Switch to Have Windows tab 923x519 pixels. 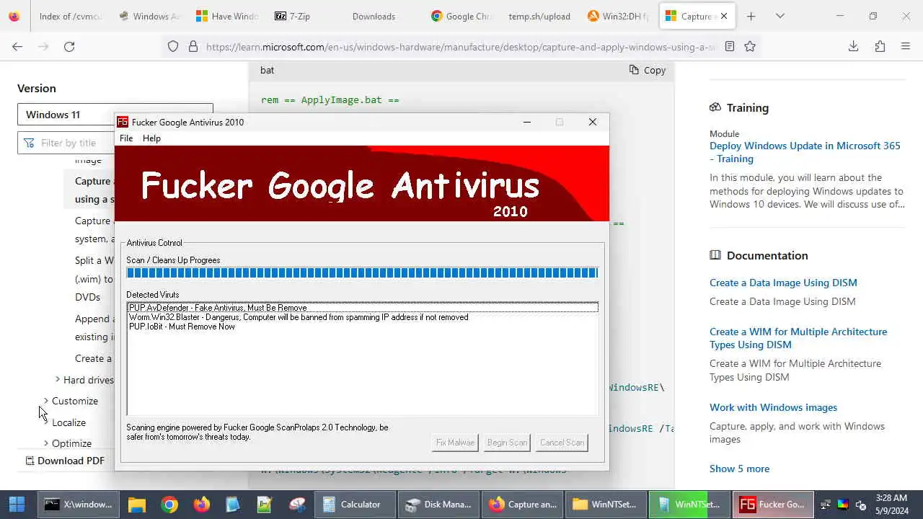[x=226, y=16]
